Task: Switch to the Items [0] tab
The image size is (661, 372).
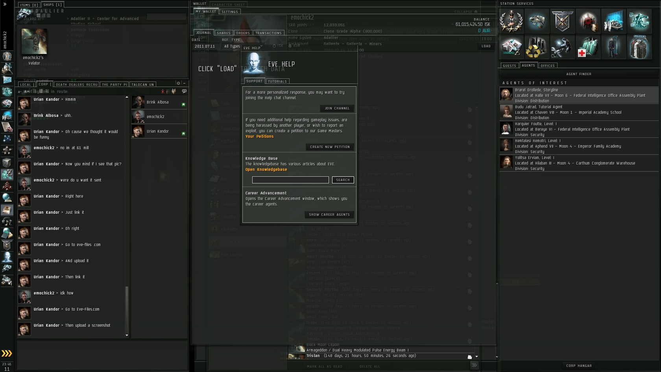Action: 29,5
